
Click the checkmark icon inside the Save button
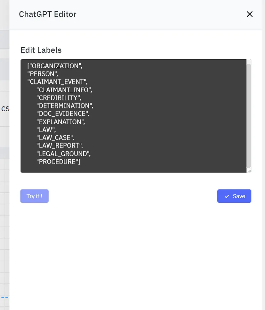tap(227, 196)
